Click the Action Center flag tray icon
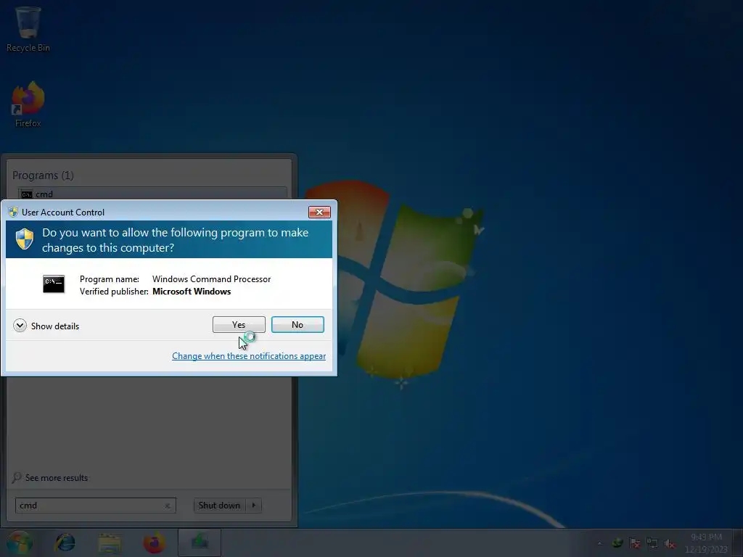The image size is (743, 557). pos(635,543)
